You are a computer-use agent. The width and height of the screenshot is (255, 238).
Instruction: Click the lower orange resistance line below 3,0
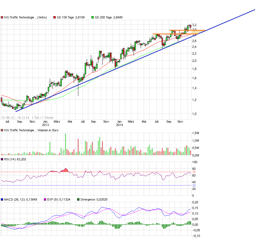(175, 34)
